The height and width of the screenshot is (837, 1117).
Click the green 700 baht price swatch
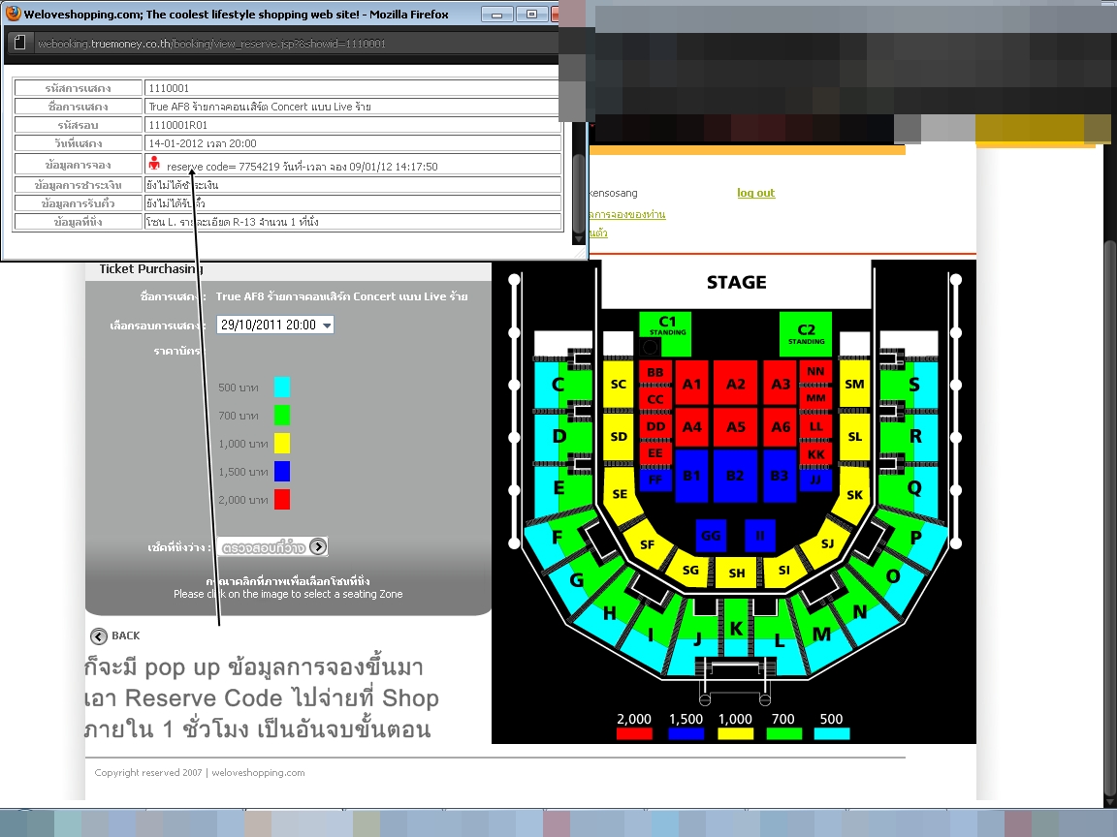tap(282, 415)
